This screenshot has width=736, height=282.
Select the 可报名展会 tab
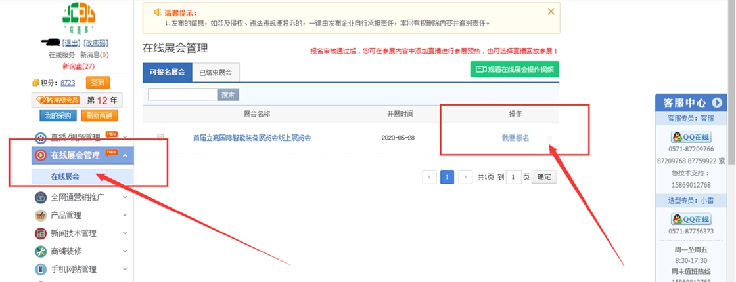167,73
